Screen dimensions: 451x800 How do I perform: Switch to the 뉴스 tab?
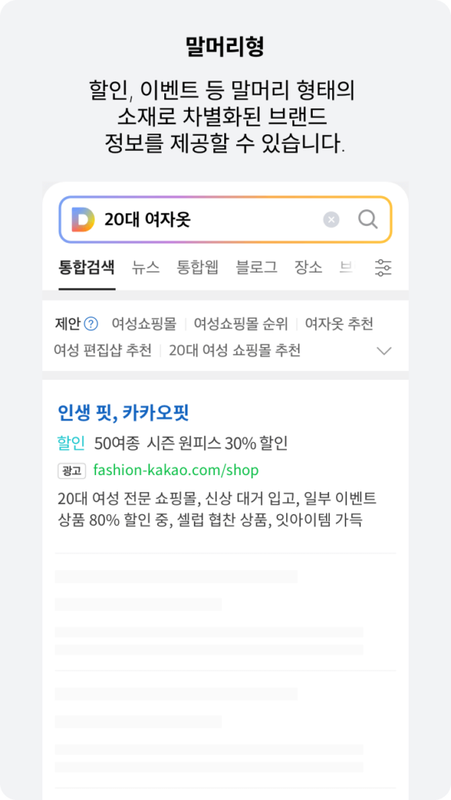point(146,267)
